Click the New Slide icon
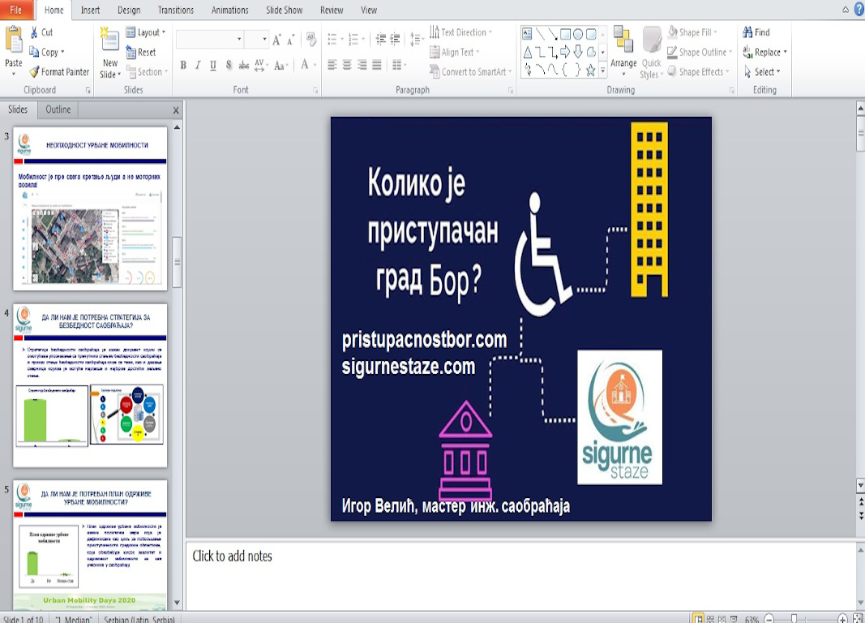The height and width of the screenshot is (623, 865). (109, 41)
